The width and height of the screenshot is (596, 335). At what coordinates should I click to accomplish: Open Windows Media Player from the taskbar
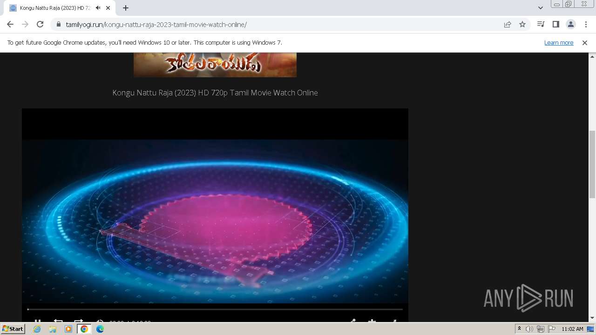click(68, 329)
